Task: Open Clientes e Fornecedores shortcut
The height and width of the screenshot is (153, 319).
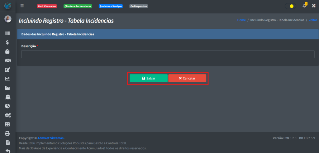Action: 78,6
